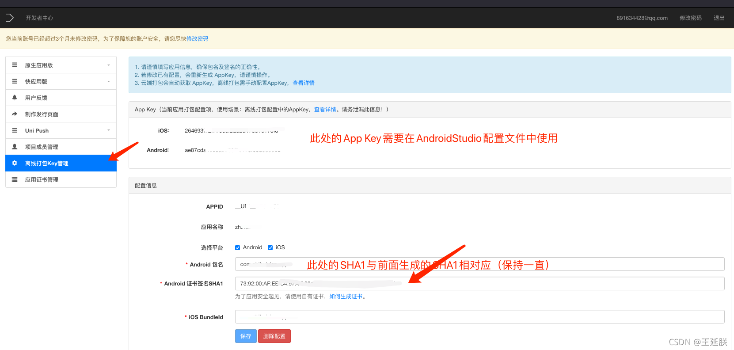This screenshot has height=350, width=734.
Task: Focus the iOS BundleId input field
Action: pyautogui.click(x=479, y=317)
